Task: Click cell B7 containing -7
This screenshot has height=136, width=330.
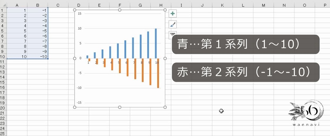Action: tap(37, 41)
